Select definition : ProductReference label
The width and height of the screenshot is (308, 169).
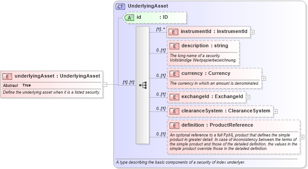217,125
